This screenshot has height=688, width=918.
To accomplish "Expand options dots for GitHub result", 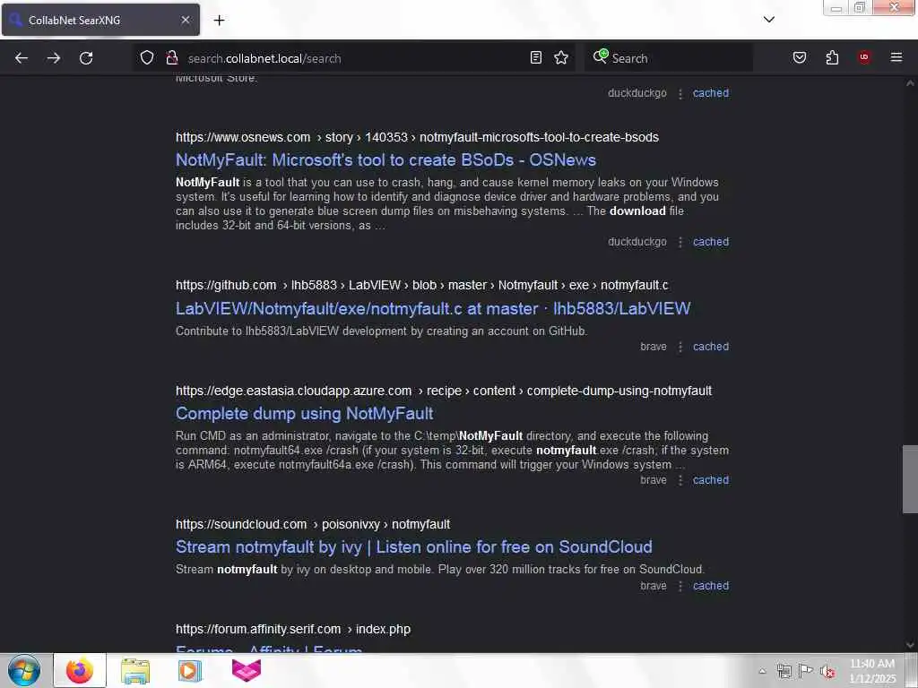I will (x=680, y=347).
